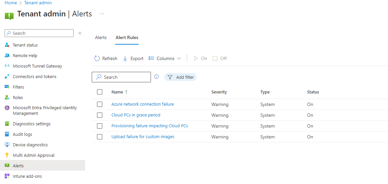Open Remote Help from its icon

7,55
